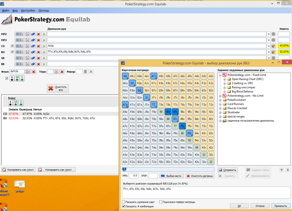
Task: Expand Big Blind Defense folder
Action: click(x=224, y=92)
